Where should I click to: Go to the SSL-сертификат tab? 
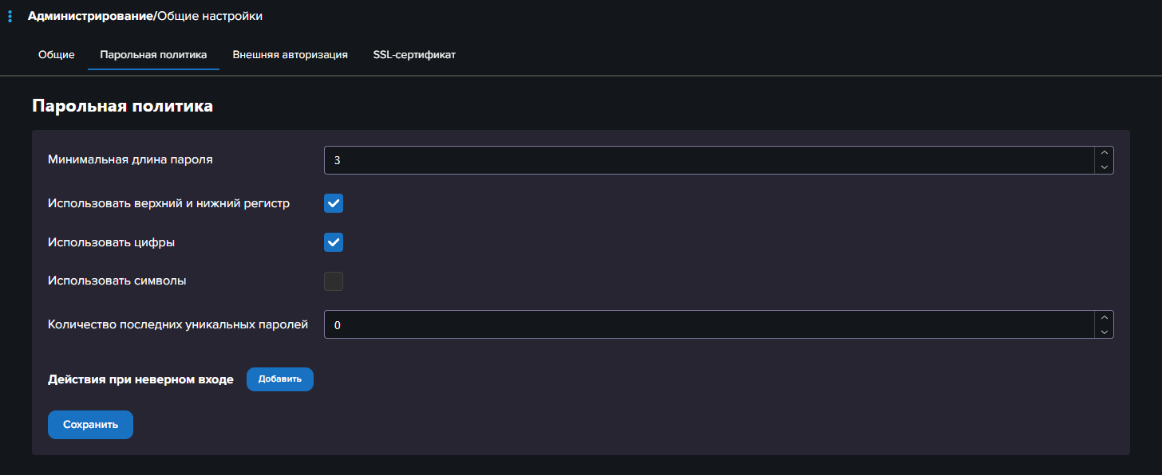point(414,55)
